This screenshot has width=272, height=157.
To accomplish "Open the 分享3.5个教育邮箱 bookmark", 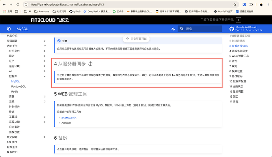I will click(168, 11).
